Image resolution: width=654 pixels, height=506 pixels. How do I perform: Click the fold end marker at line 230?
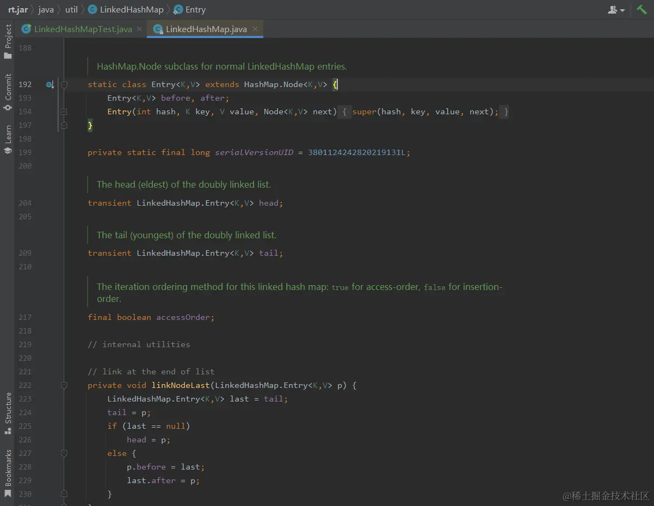tap(64, 494)
